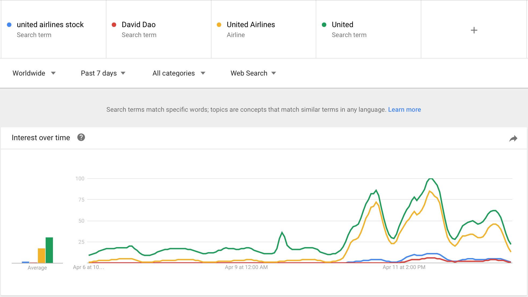Viewport: 528px width, 297px height.
Task: Click the Airline subtitle under United Airlines
Action: click(x=236, y=35)
